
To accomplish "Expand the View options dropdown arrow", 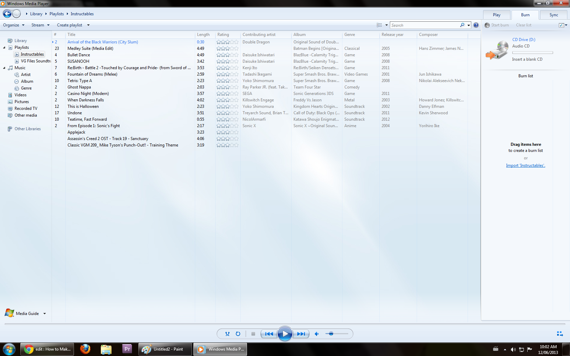I will [386, 25].
